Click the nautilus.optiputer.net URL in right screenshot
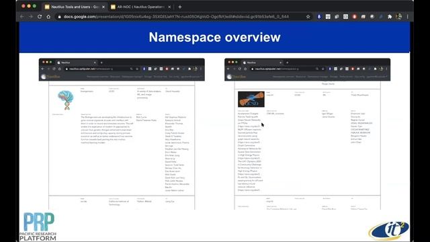 point(277,69)
